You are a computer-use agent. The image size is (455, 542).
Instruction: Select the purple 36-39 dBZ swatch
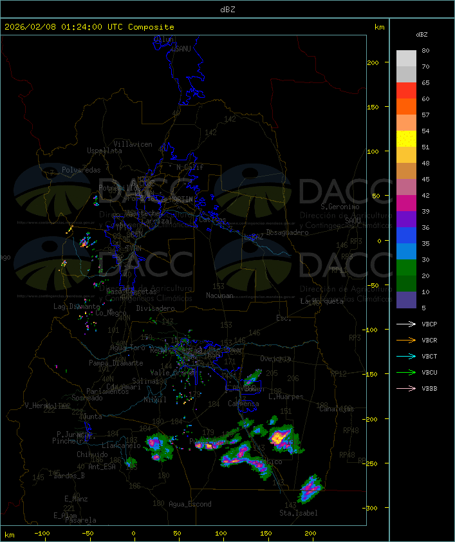tap(406, 219)
